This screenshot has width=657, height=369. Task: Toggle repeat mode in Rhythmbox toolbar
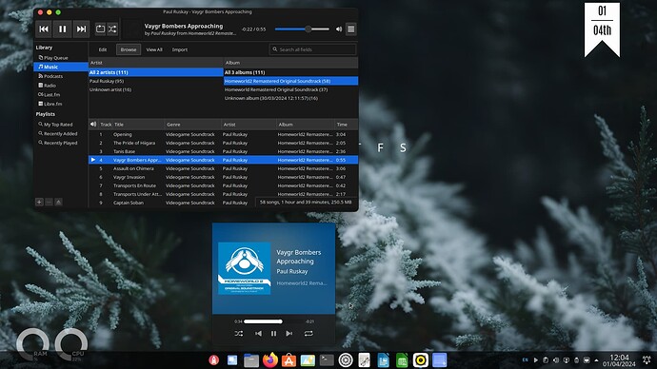point(100,29)
